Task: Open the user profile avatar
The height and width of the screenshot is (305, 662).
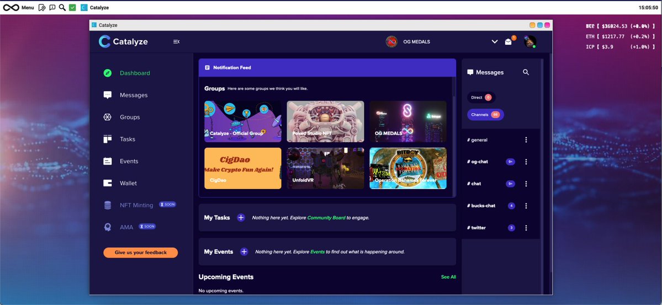Action: tap(530, 41)
